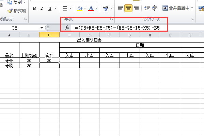This screenshot has width=204, height=136.
Task: Open the Merge and Center dropdown arrow
Action: pyautogui.click(x=192, y=8)
